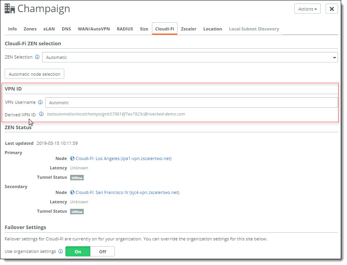The image size is (347, 265).
Task: Open the Size tab
Action: (x=144, y=29)
